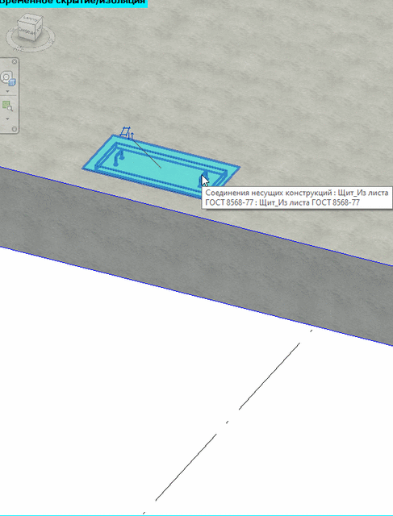
Task: Click the top face of the ViewCube
Action: (x=31, y=19)
